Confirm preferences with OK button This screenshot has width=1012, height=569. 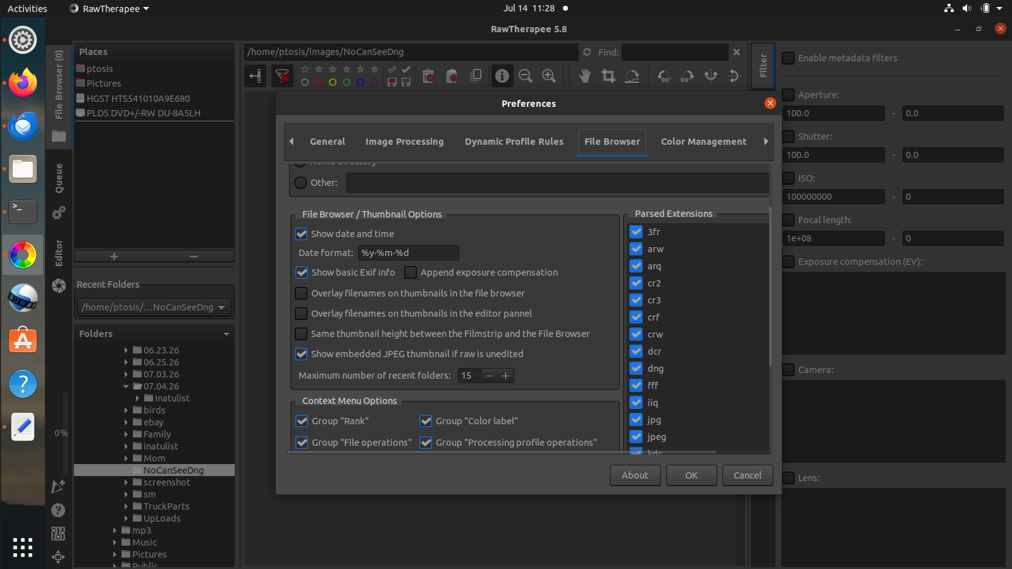691,475
